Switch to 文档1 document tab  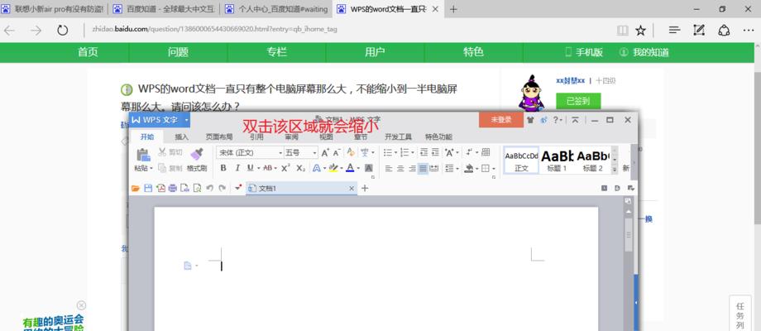click(x=301, y=189)
